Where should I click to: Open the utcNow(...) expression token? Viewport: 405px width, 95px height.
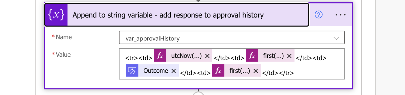click(x=186, y=56)
